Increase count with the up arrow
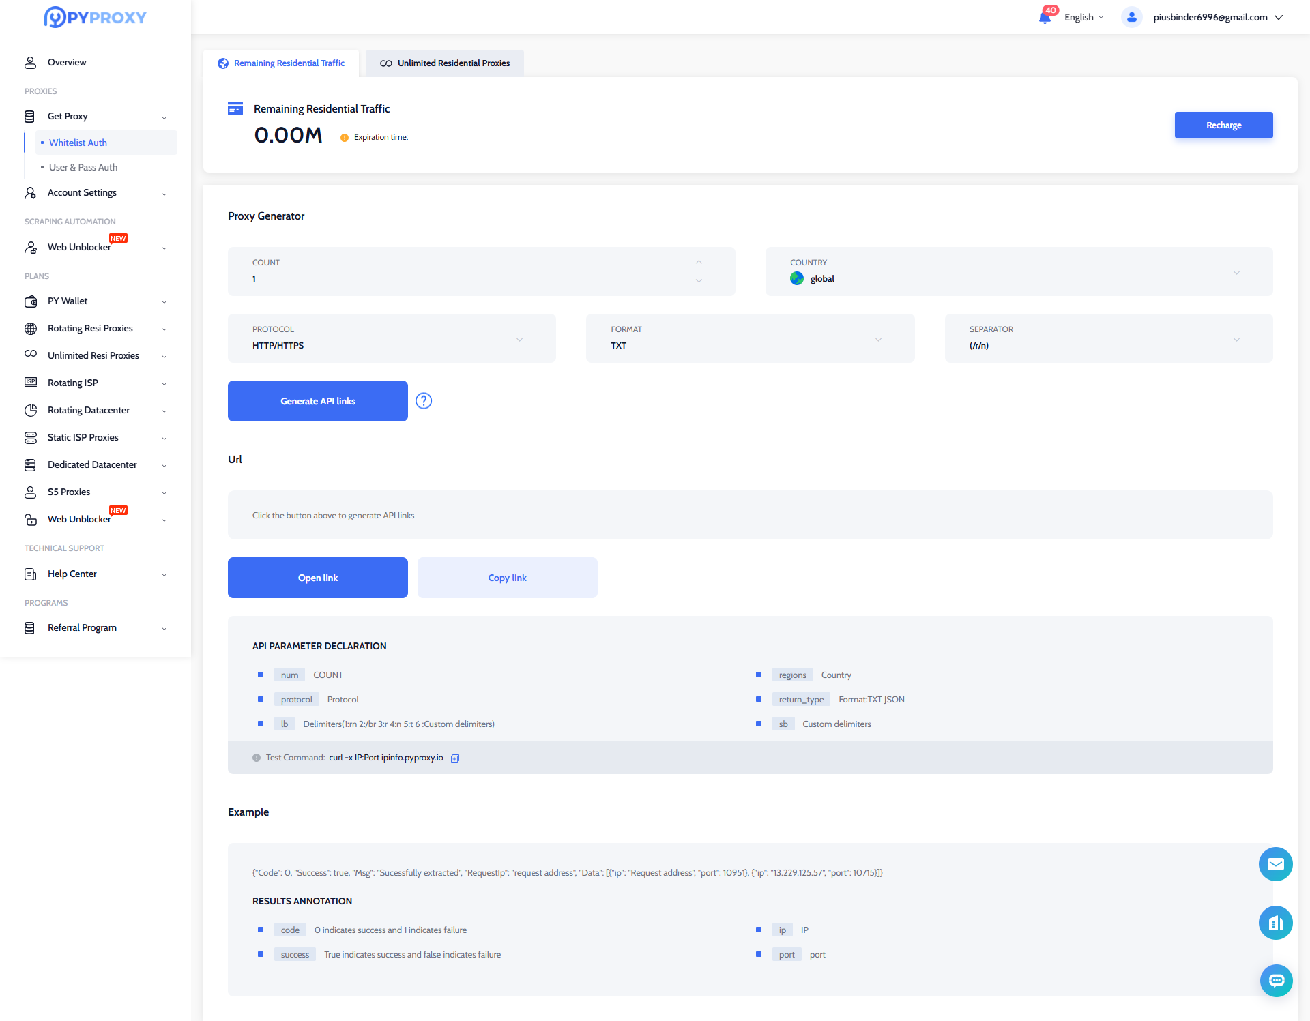Image resolution: width=1310 pixels, height=1021 pixels. point(699,263)
